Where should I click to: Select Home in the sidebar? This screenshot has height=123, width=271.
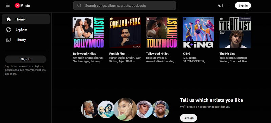(26, 19)
